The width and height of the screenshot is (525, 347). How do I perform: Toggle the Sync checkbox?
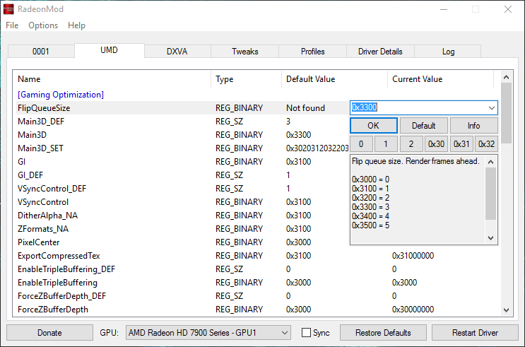point(306,333)
